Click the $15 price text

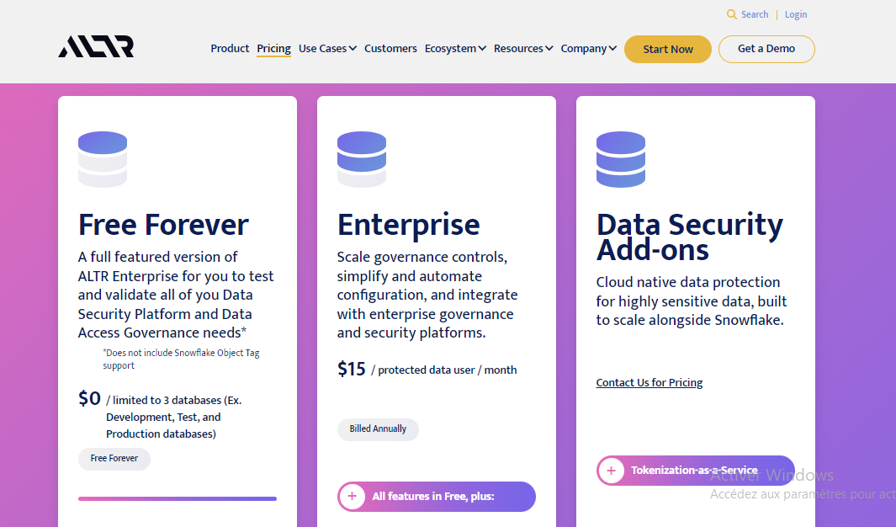pos(352,370)
